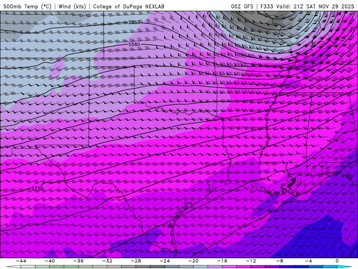
Task: Click the '00Z GFS' model run label
Action: pos(242,6)
